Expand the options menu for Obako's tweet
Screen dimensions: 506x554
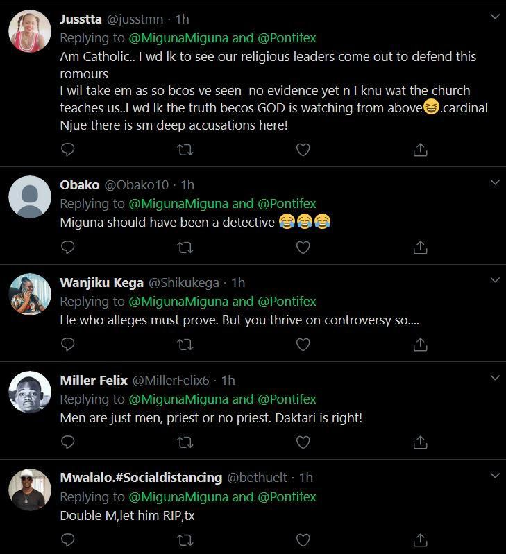tap(494, 182)
